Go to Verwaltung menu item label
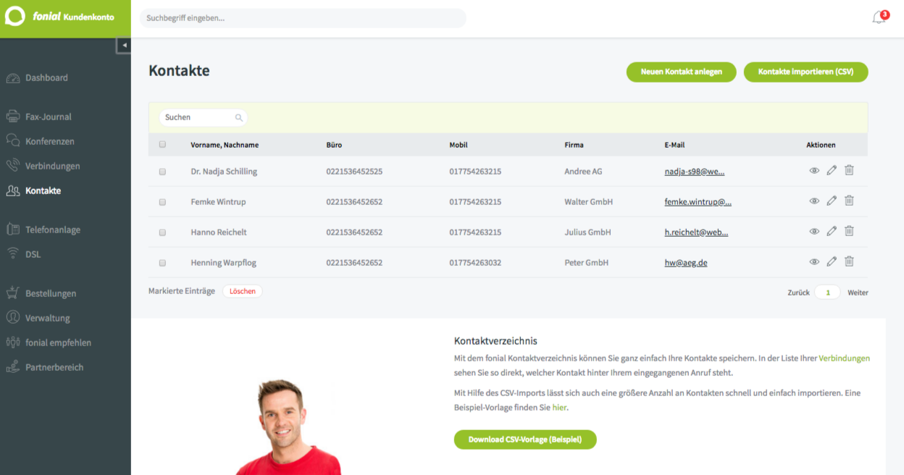The image size is (904, 475). click(48, 319)
